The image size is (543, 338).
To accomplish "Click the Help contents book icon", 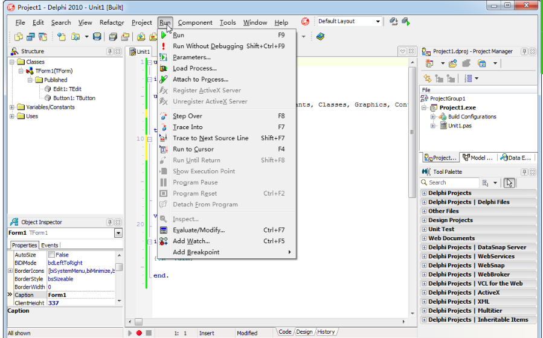I will point(320,36).
